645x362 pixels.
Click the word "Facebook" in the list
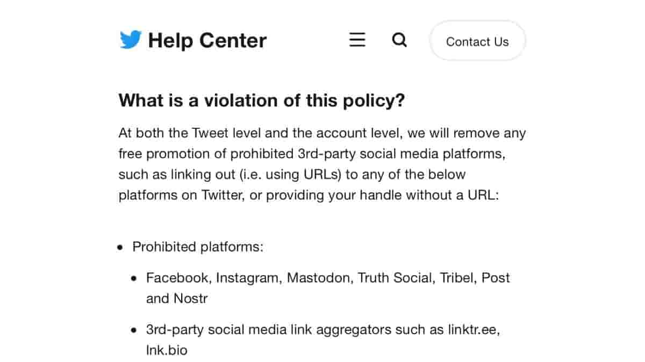(177, 278)
